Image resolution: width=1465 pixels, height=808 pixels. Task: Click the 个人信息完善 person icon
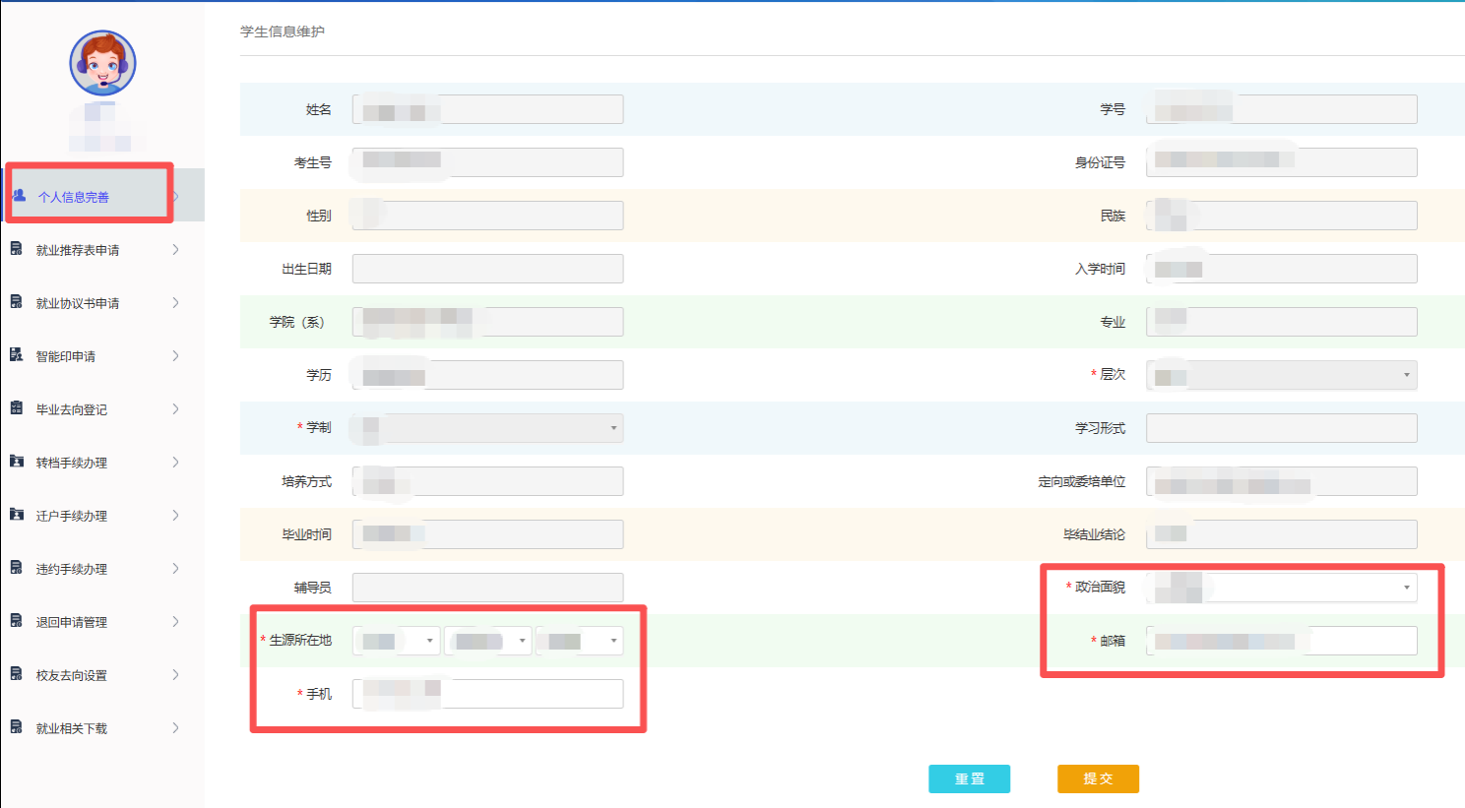[20, 196]
